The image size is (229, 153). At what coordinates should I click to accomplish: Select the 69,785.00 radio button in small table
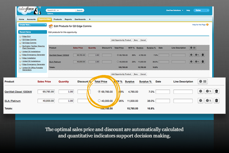(118, 55)
